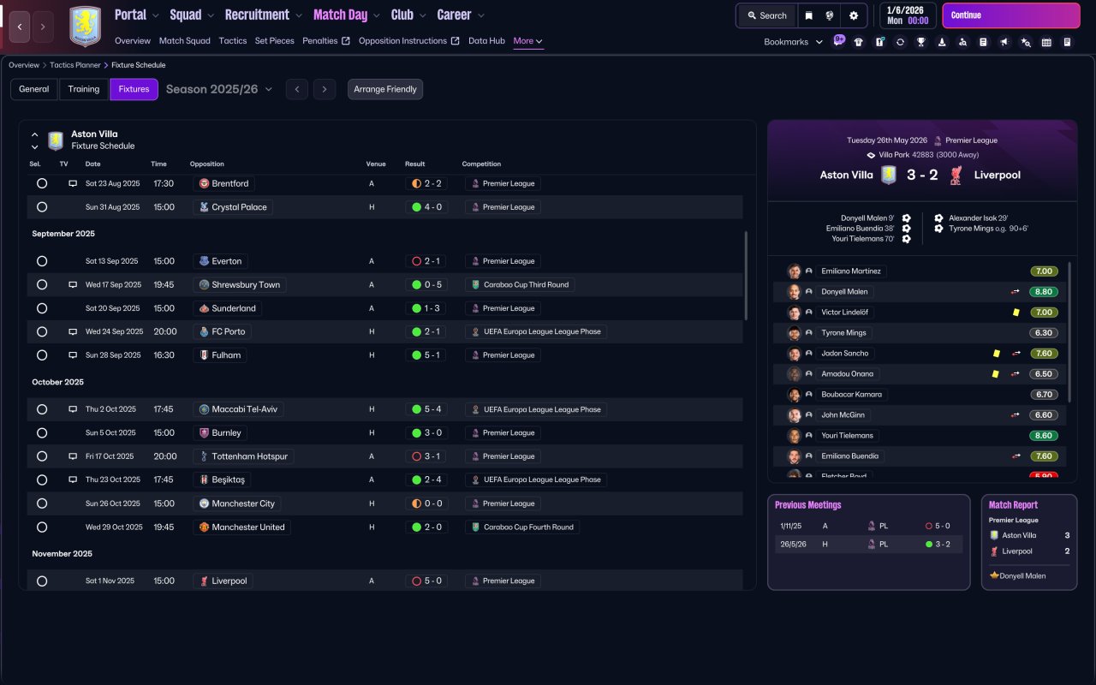The width and height of the screenshot is (1096, 685).
Task: Open the 9+ messages inbox icon
Action: [x=839, y=40]
